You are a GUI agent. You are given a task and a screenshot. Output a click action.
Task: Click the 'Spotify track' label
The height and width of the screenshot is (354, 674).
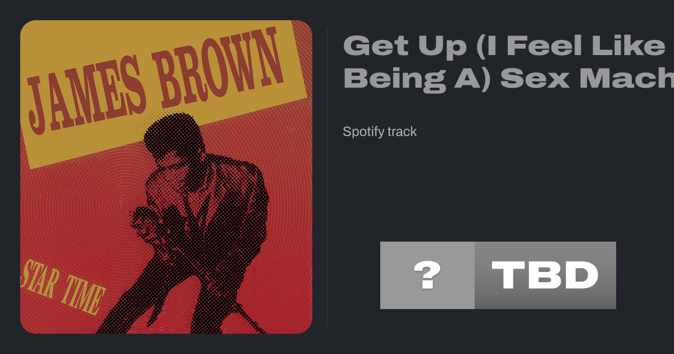tap(380, 131)
